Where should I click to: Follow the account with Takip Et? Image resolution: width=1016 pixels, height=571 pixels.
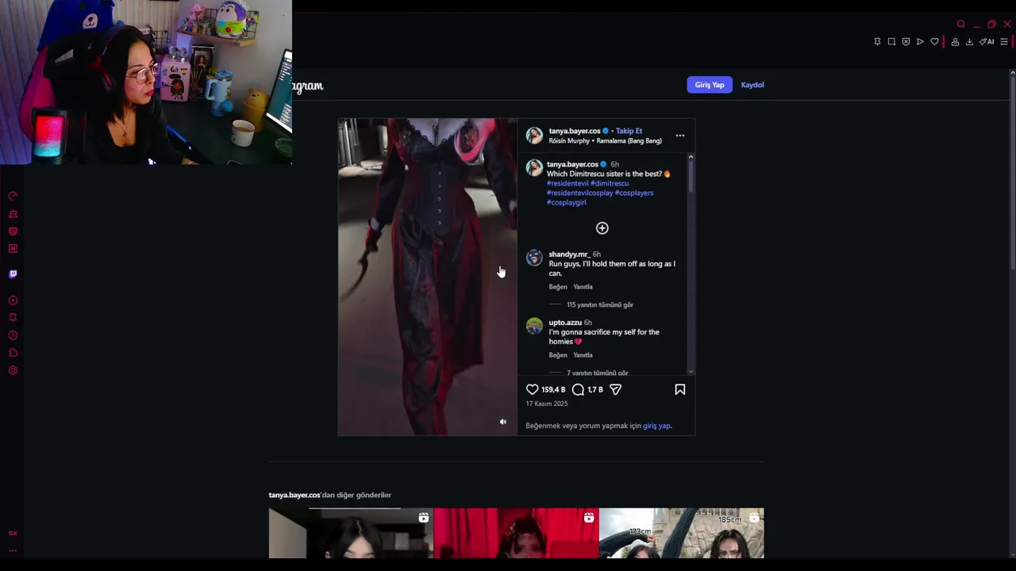(x=629, y=131)
